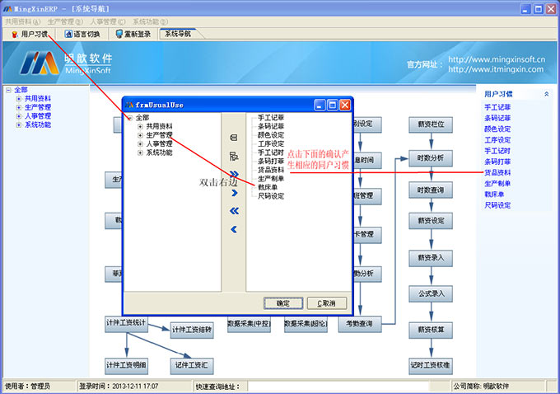Click the 薪资设定 flowchart button
Viewport: 560px width, 394px height.
431,221
